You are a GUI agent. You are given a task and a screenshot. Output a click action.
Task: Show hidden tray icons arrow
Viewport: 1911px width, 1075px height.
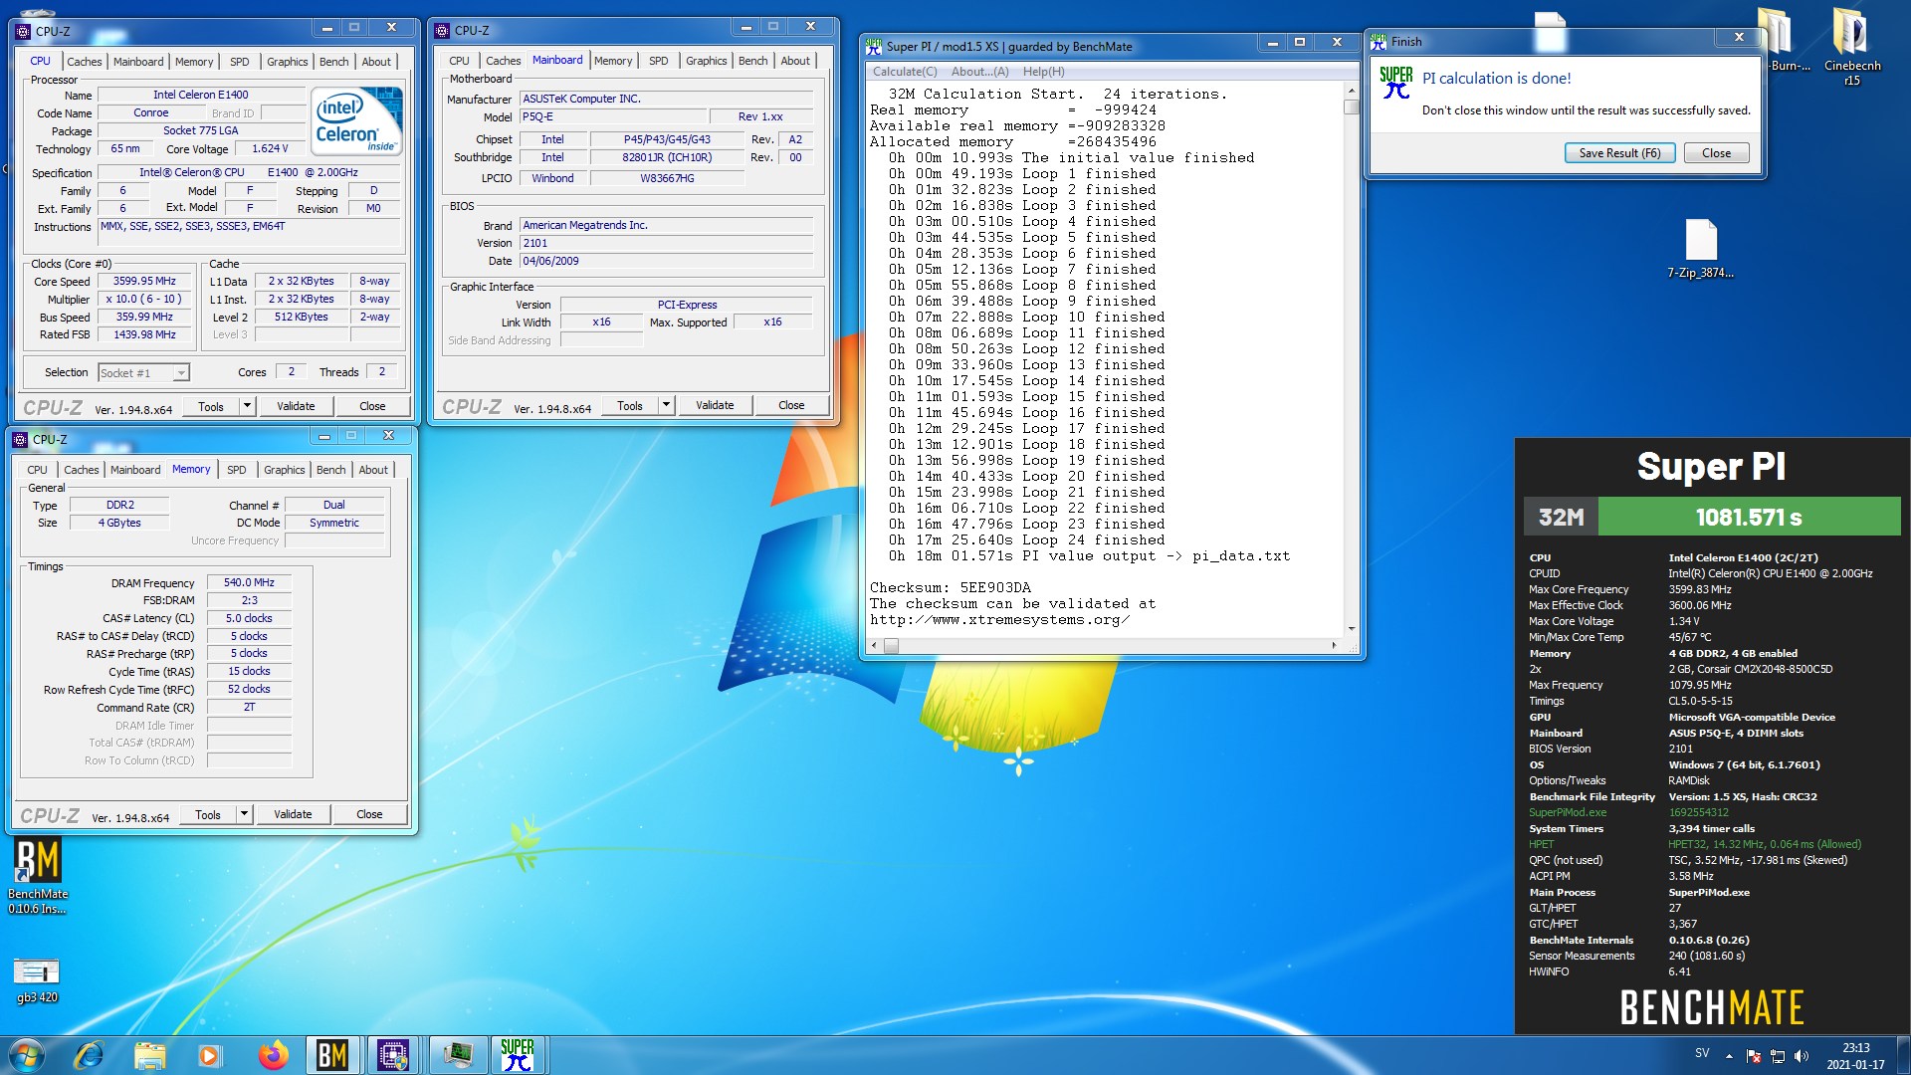pos(1729,1056)
